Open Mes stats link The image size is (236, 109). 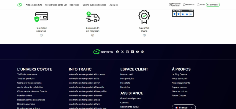(x=125, y=83)
